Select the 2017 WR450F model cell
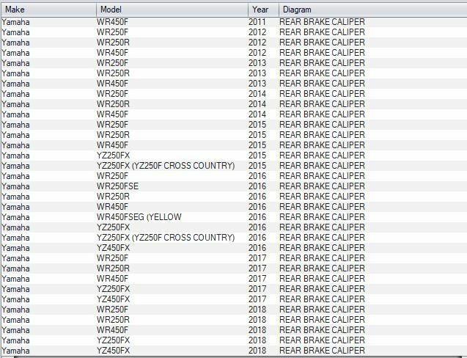This screenshot has height=358, width=467. pyautogui.click(x=112, y=279)
